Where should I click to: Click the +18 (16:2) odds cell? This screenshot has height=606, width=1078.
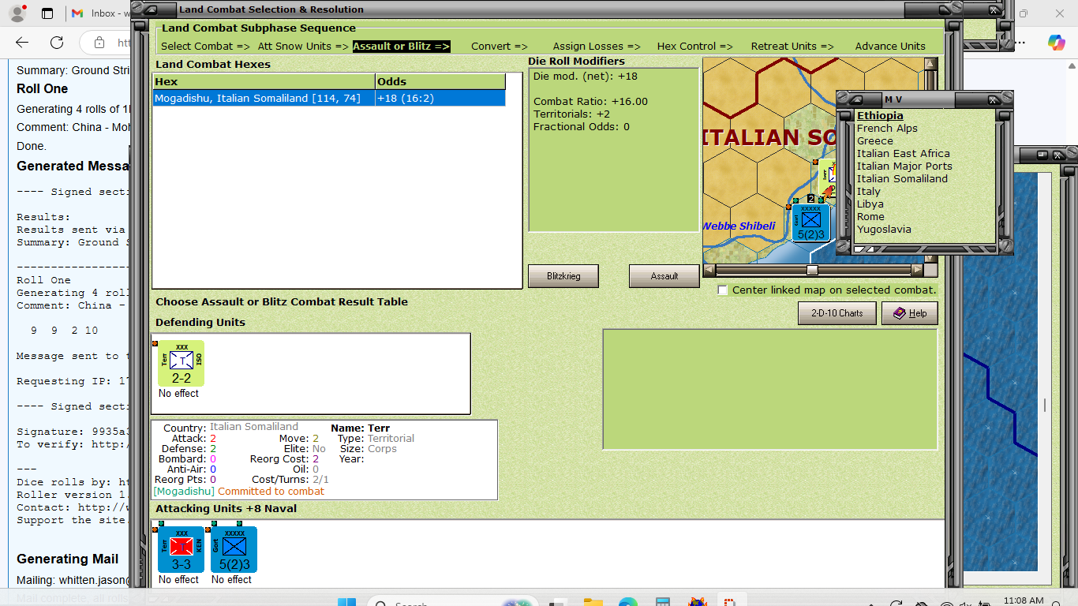[x=440, y=98]
